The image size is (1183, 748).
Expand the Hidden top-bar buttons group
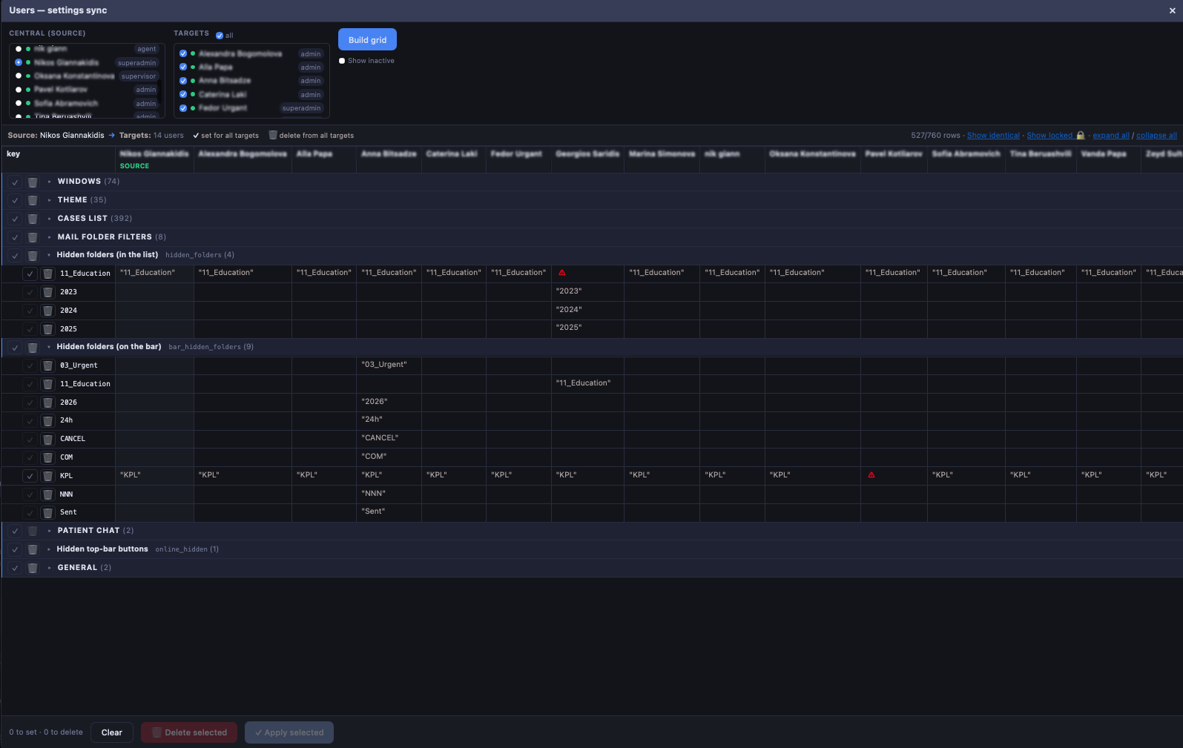[50, 549]
